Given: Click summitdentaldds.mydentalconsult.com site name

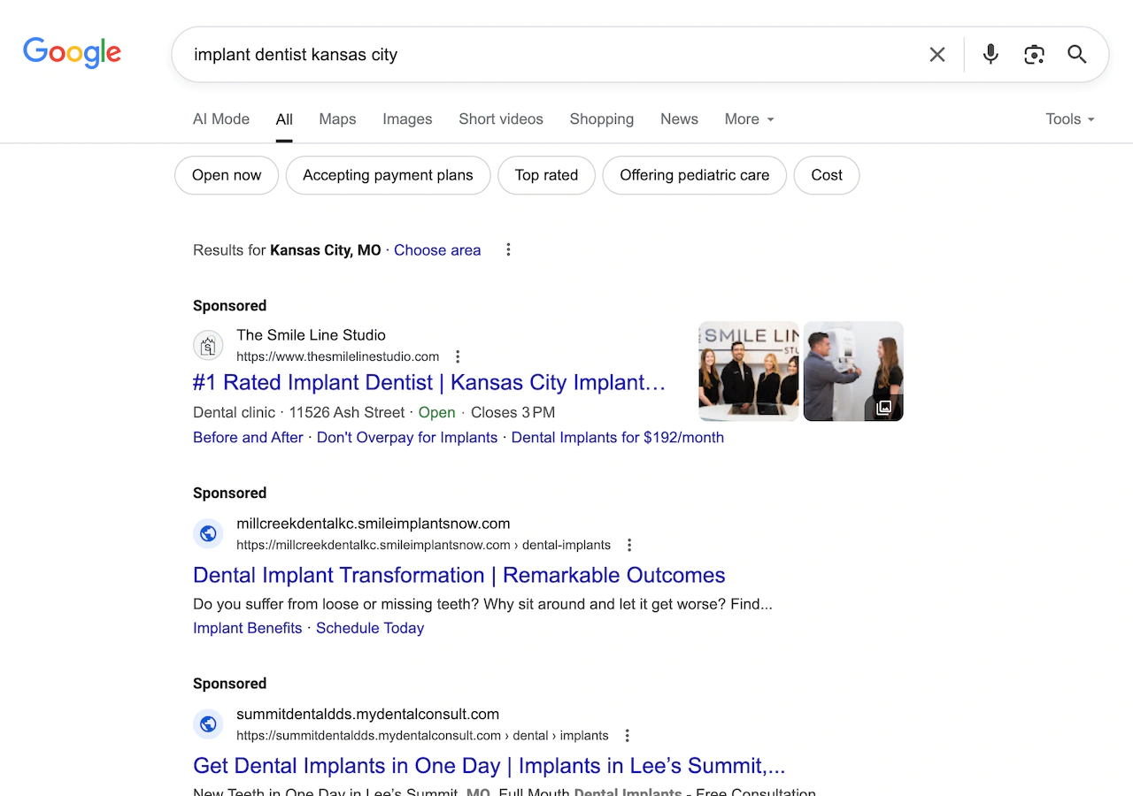Looking at the screenshot, I should [x=367, y=715].
